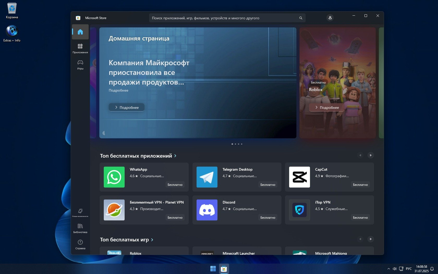Click Подробнее button on Roblox banner

click(x=327, y=107)
